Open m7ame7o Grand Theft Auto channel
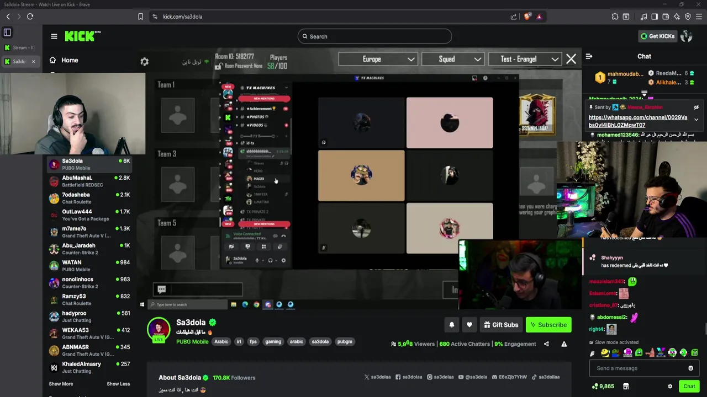 tap(89, 232)
